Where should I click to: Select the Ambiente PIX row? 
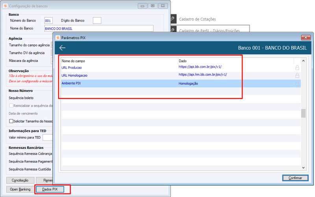[181, 84]
